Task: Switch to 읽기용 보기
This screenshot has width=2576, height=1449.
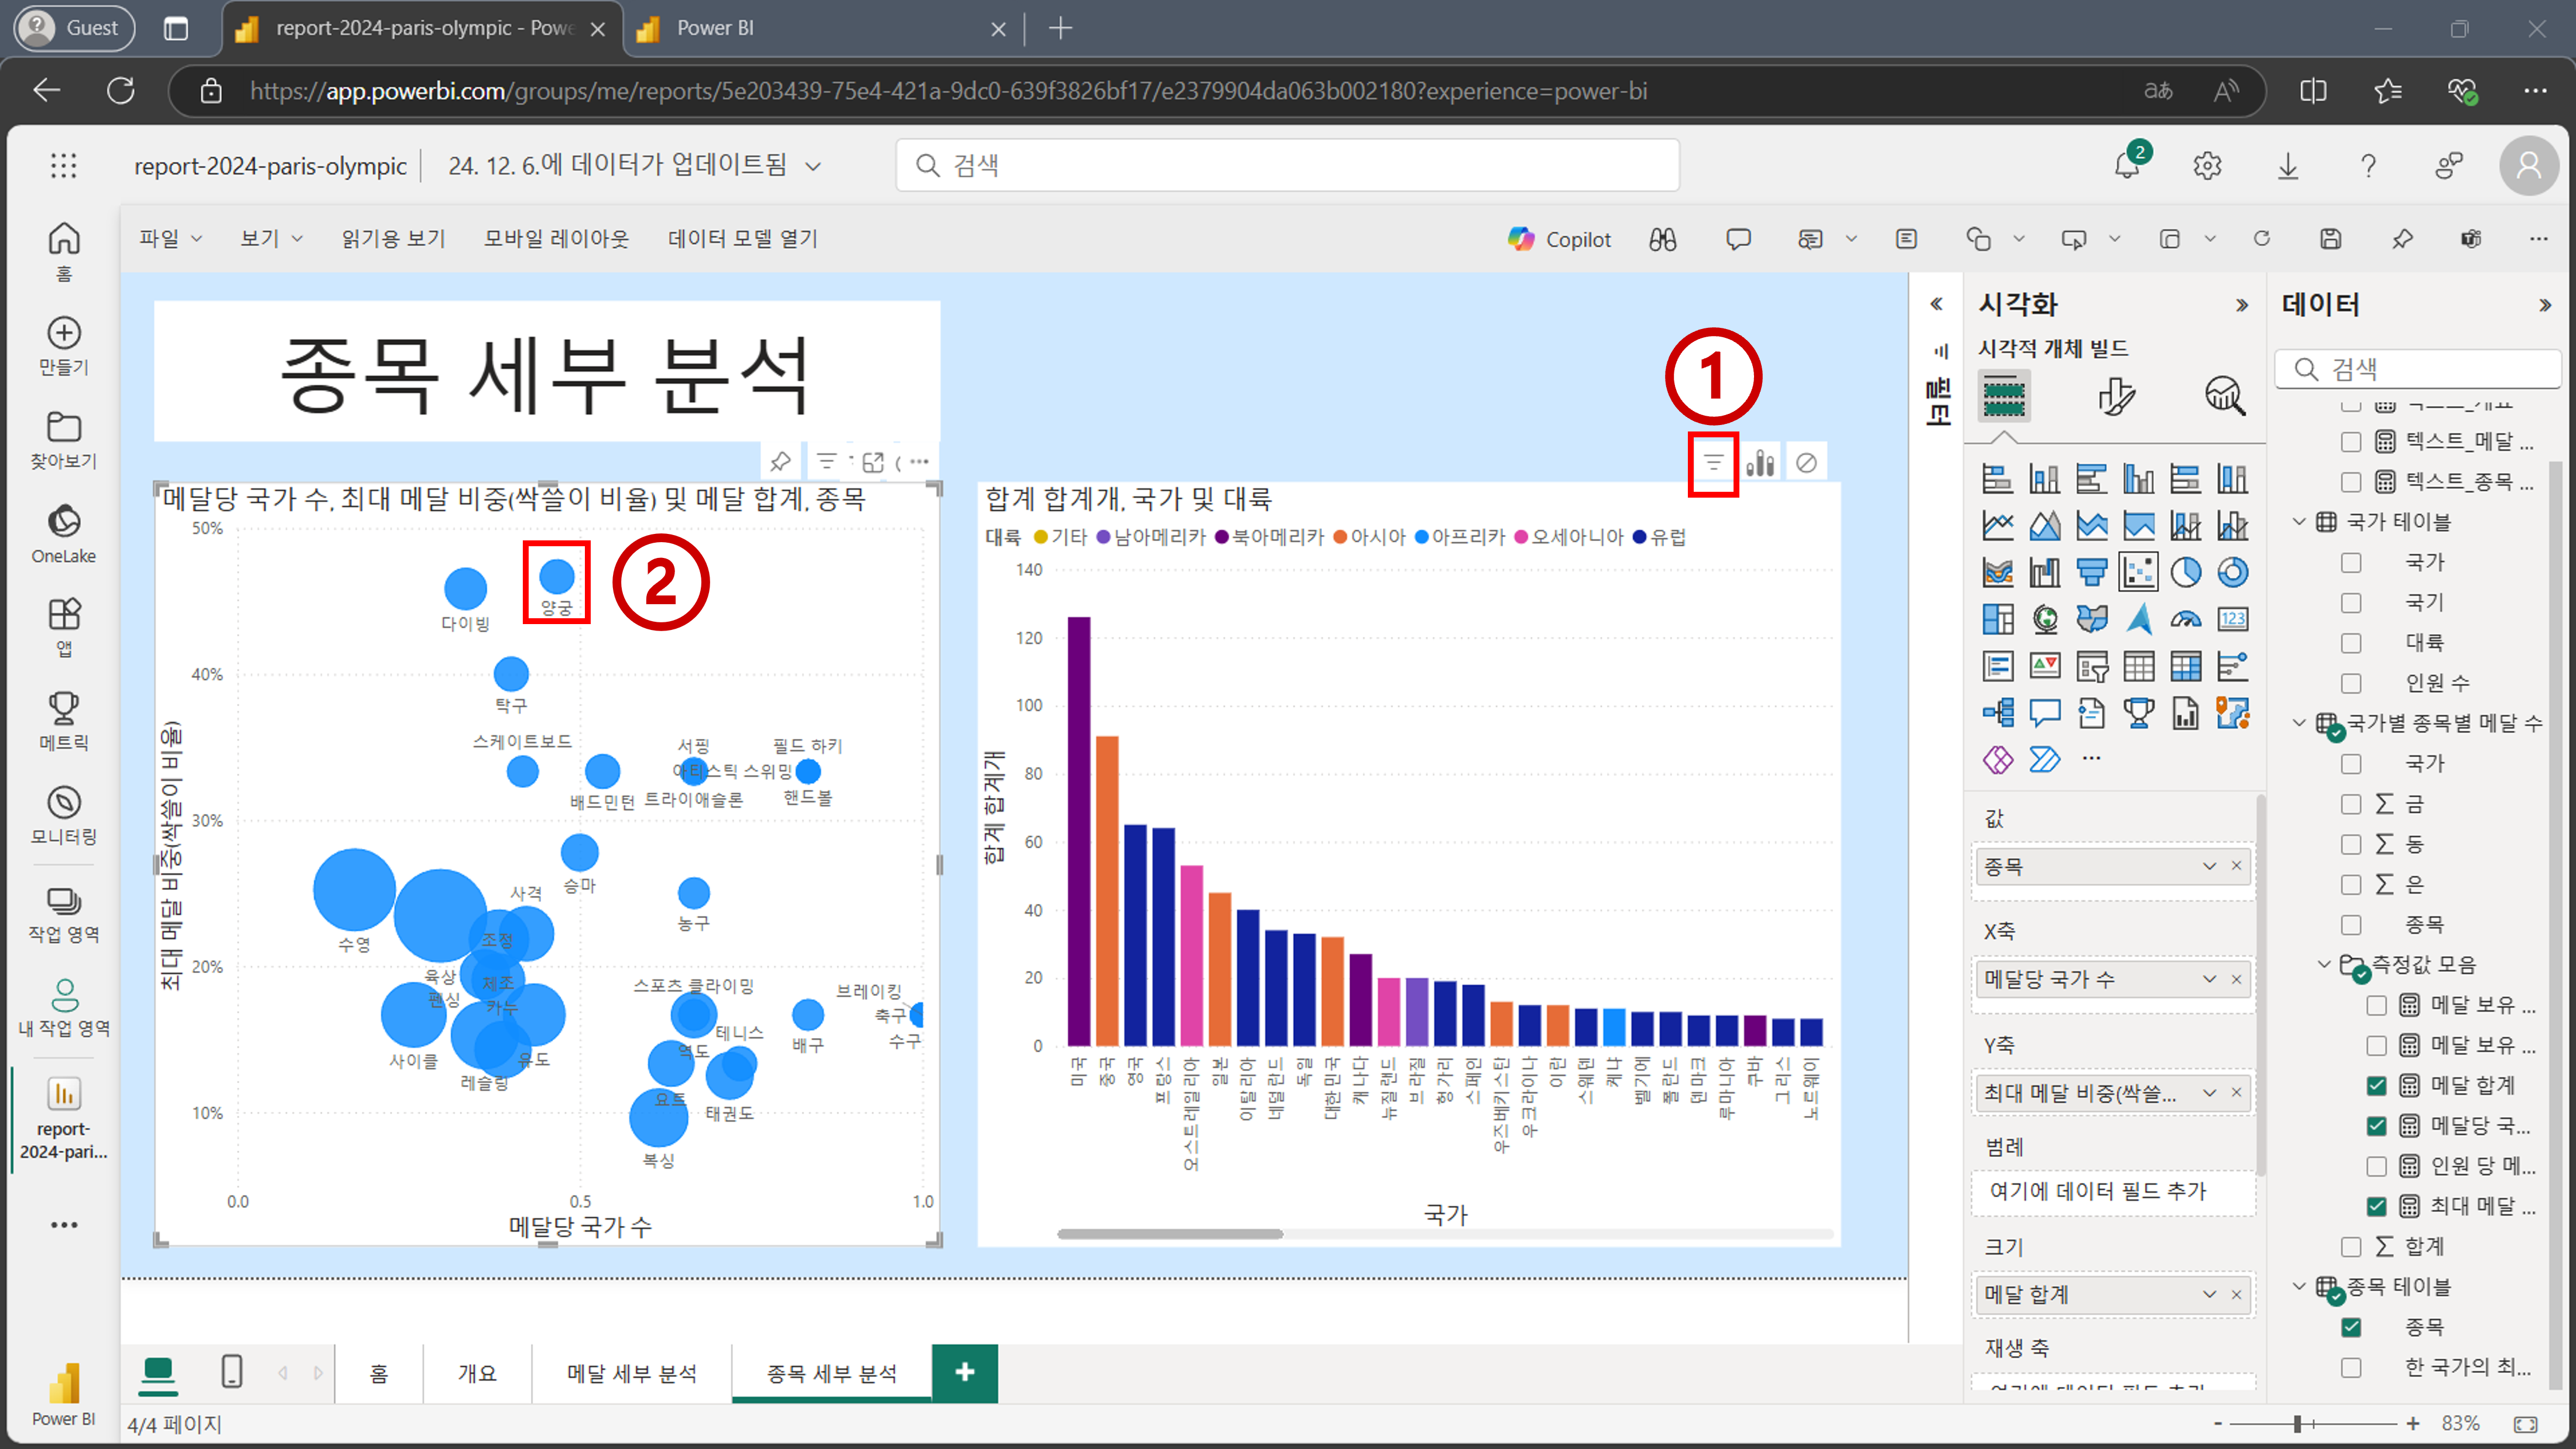Action: pyautogui.click(x=393, y=238)
